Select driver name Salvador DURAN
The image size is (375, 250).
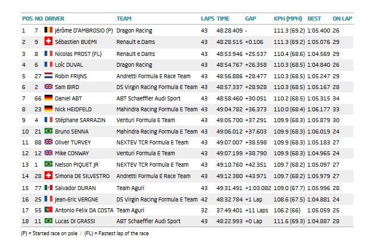tap(75, 188)
